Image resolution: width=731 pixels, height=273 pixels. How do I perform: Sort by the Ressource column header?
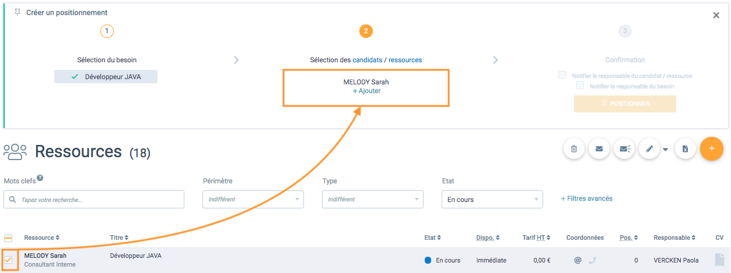[41, 237]
